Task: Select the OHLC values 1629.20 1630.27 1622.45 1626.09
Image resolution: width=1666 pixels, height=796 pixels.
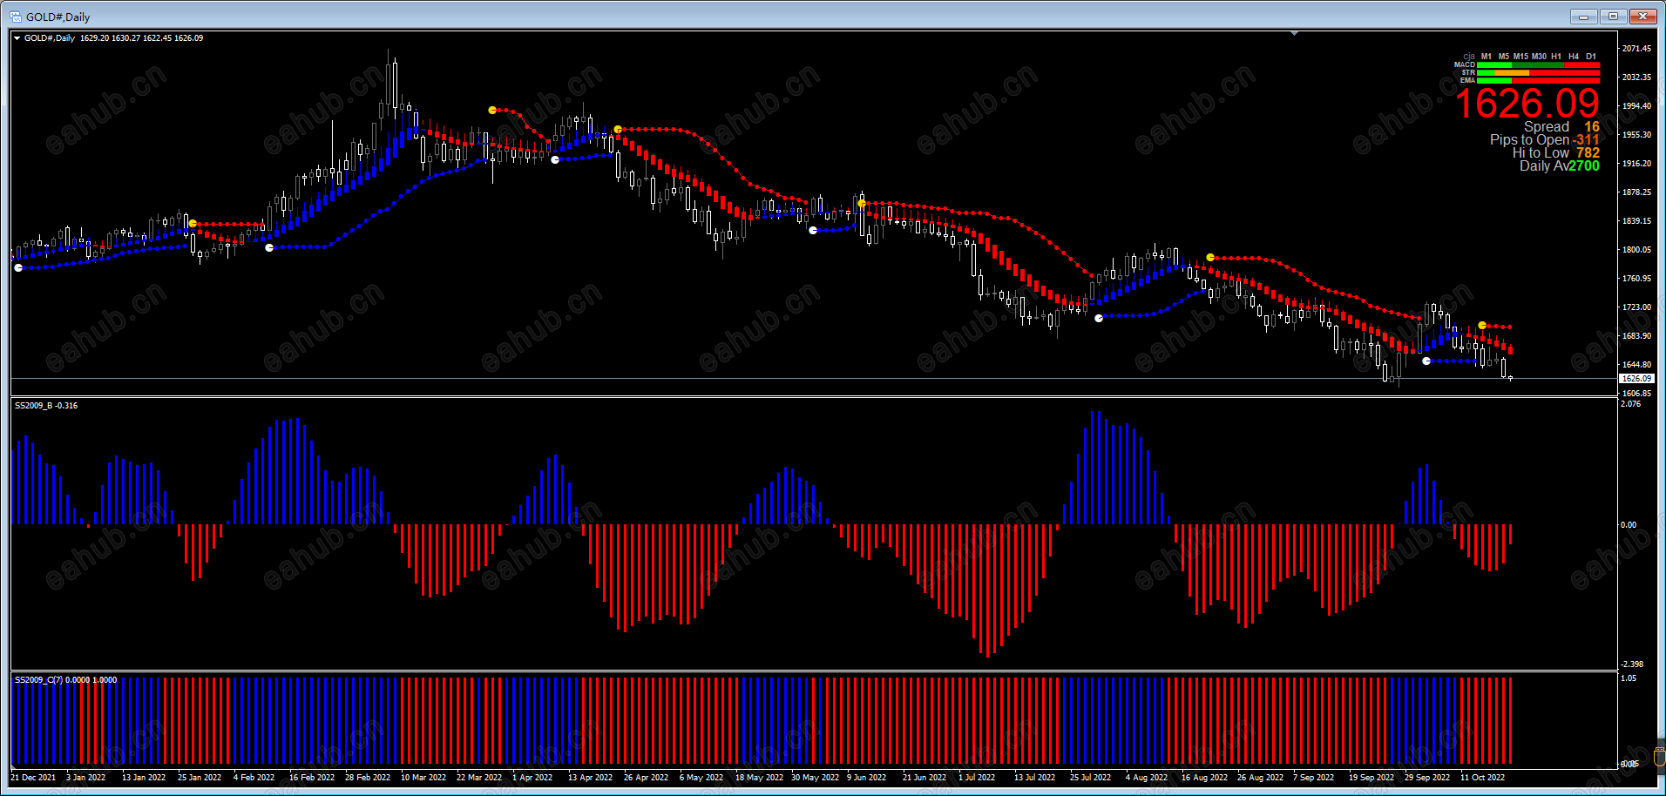Action: click(x=141, y=38)
